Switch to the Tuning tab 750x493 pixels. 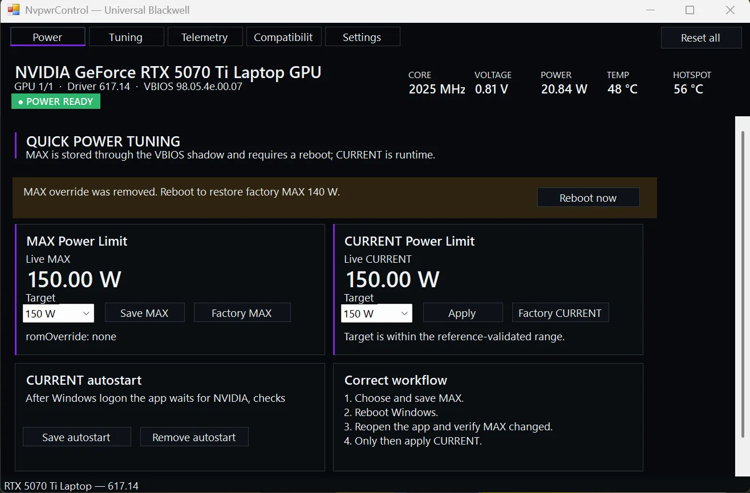(x=126, y=37)
